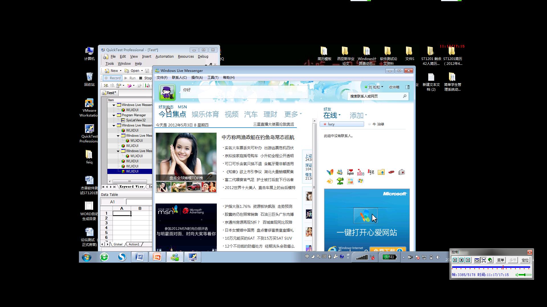Open the Automation menu in QuickTest
Image resolution: width=547 pixels, height=307 pixels.
164,57
